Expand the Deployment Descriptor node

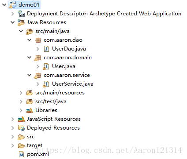pyautogui.click(x=13, y=14)
